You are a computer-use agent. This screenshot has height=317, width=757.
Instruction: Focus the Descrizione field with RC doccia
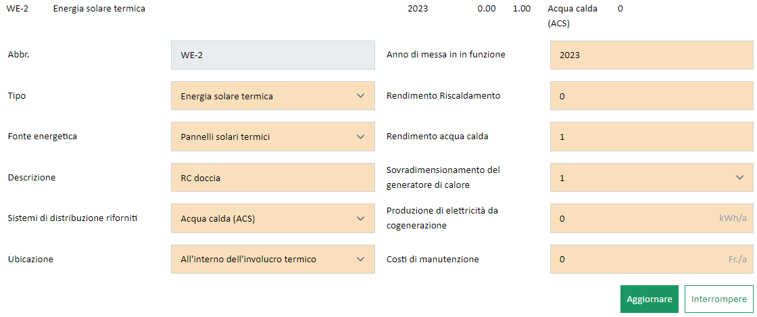coord(272,178)
